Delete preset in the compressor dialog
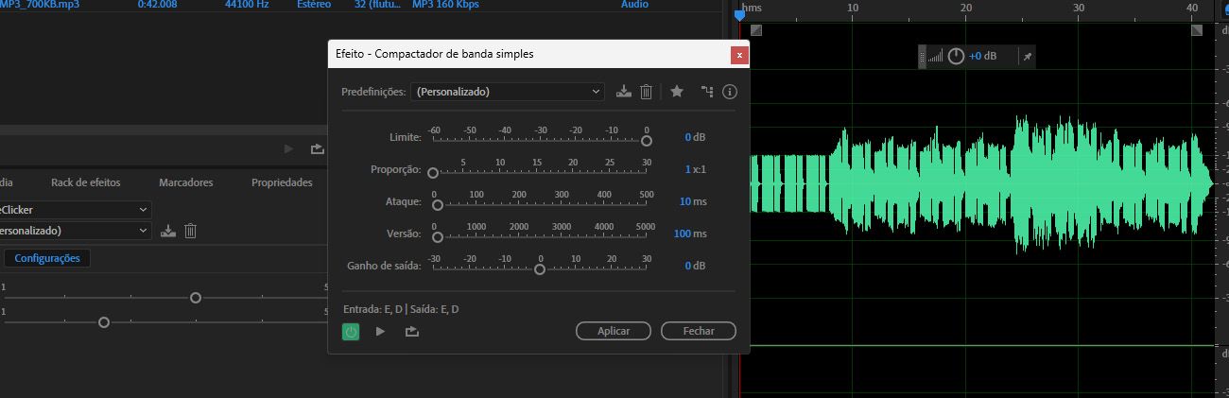This screenshot has width=1229, height=398. (x=647, y=92)
